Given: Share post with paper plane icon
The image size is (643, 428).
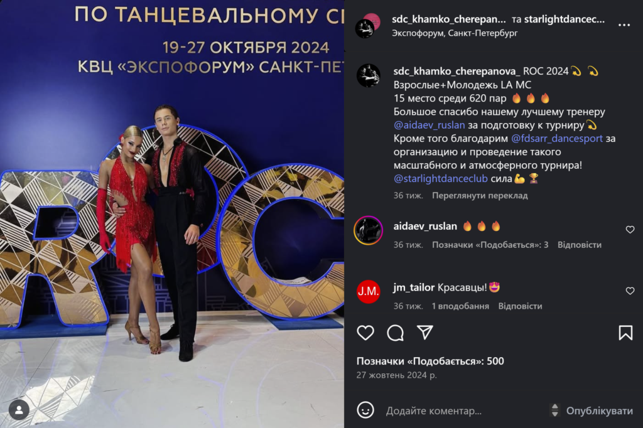Looking at the screenshot, I should coord(425,333).
